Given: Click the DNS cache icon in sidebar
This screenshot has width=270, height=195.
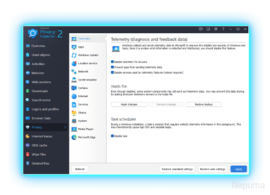Looking at the screenshot, I should tap(27, 145).
